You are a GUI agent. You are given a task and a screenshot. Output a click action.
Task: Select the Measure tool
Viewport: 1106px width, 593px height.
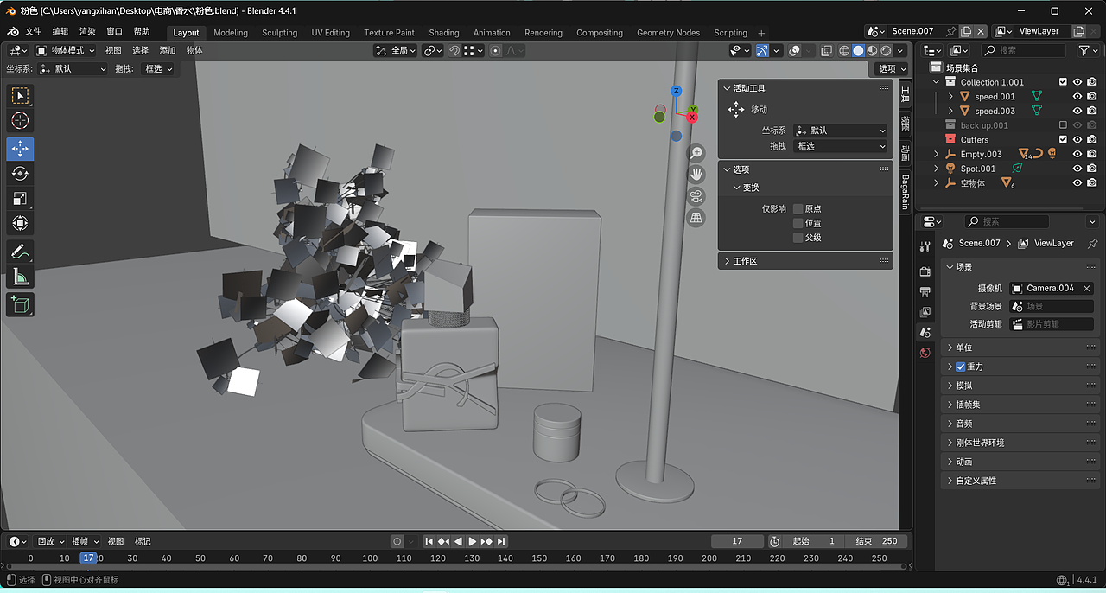click(20, 277)
